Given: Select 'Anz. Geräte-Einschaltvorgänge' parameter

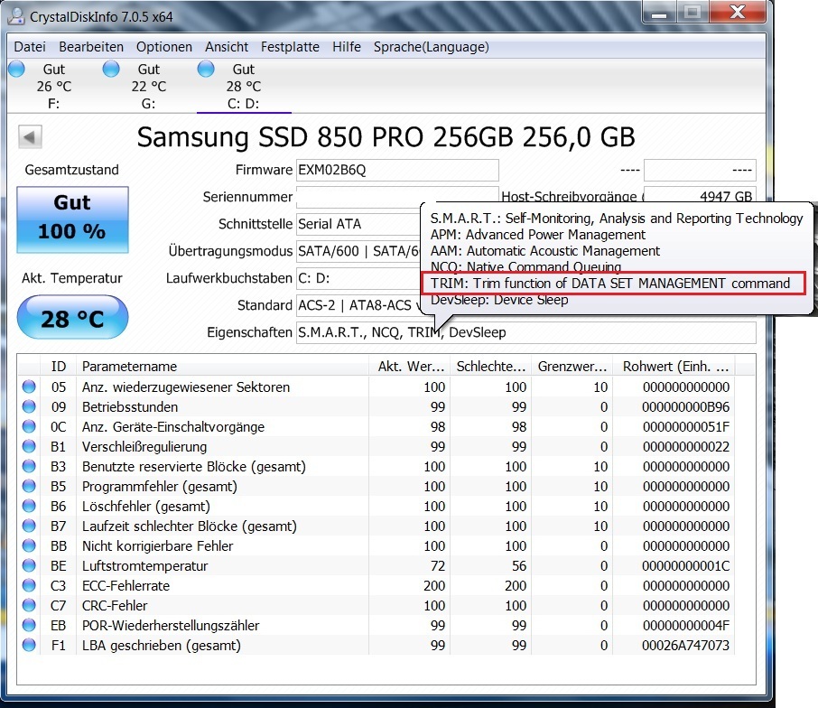Looking at the screenshot, I should coord(173,427).
